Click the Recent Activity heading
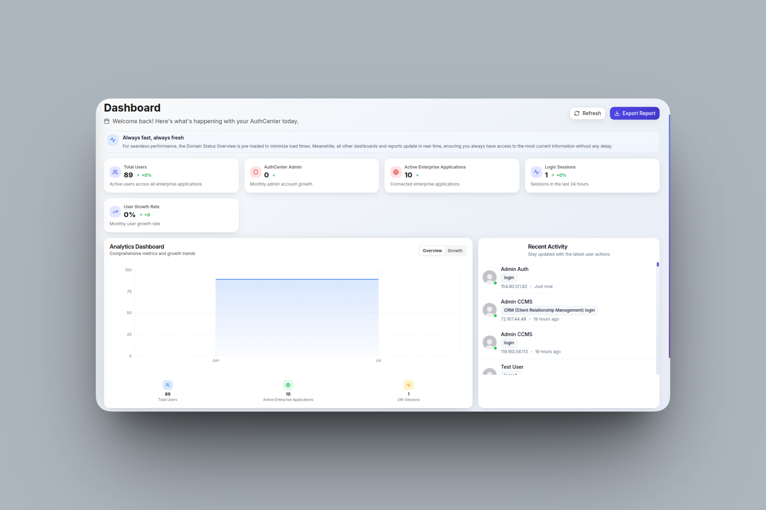The image size is (766, 510). coord(547,247)
